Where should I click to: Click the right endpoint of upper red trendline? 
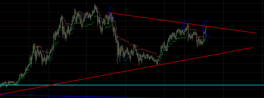[x=256, y=33]
